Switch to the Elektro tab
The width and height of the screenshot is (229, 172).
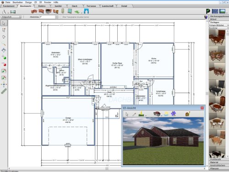(x=42, y=6)
